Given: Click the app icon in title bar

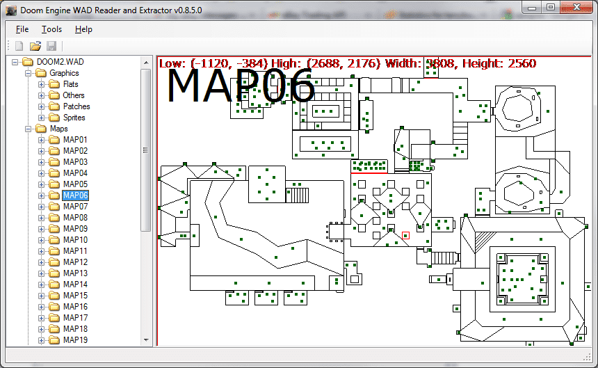Looking at the screenshot, I should click(11, 10).
